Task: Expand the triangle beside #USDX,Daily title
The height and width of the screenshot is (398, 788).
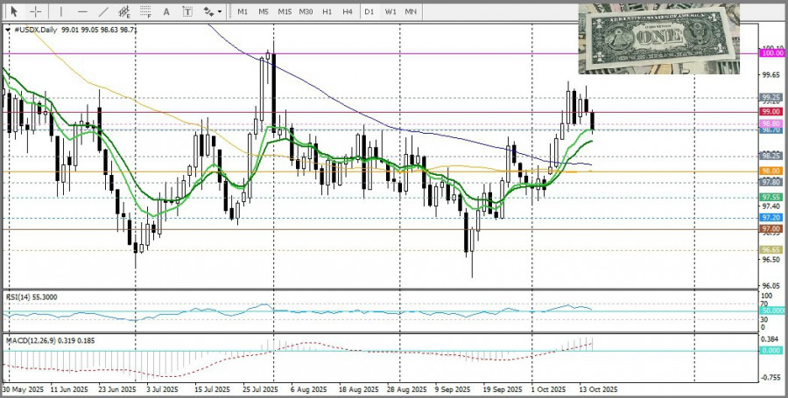Action: point(8,30)
